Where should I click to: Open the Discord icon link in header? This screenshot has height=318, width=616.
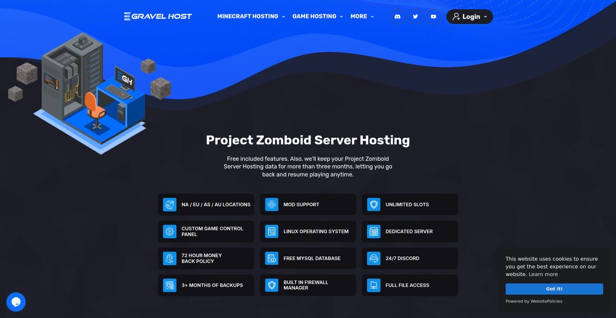click(x=397, y=16)
